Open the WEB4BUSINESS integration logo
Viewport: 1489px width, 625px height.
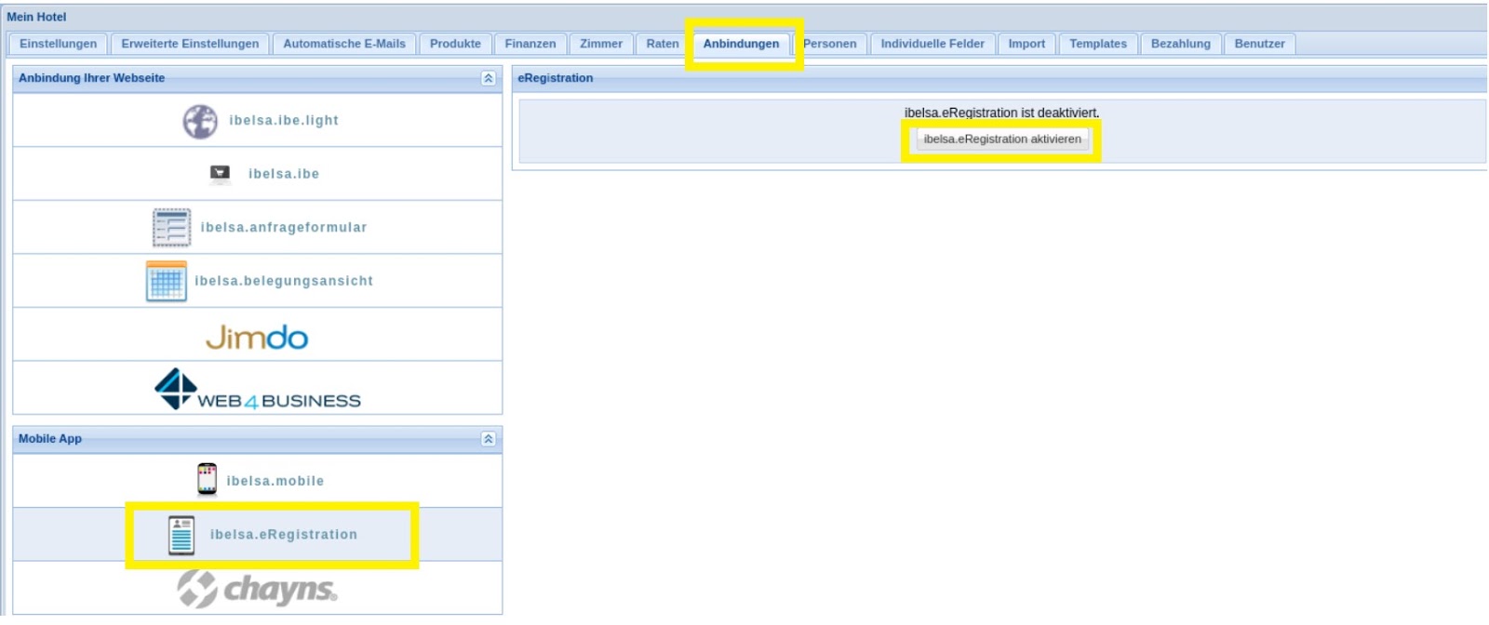click(257, 390)
